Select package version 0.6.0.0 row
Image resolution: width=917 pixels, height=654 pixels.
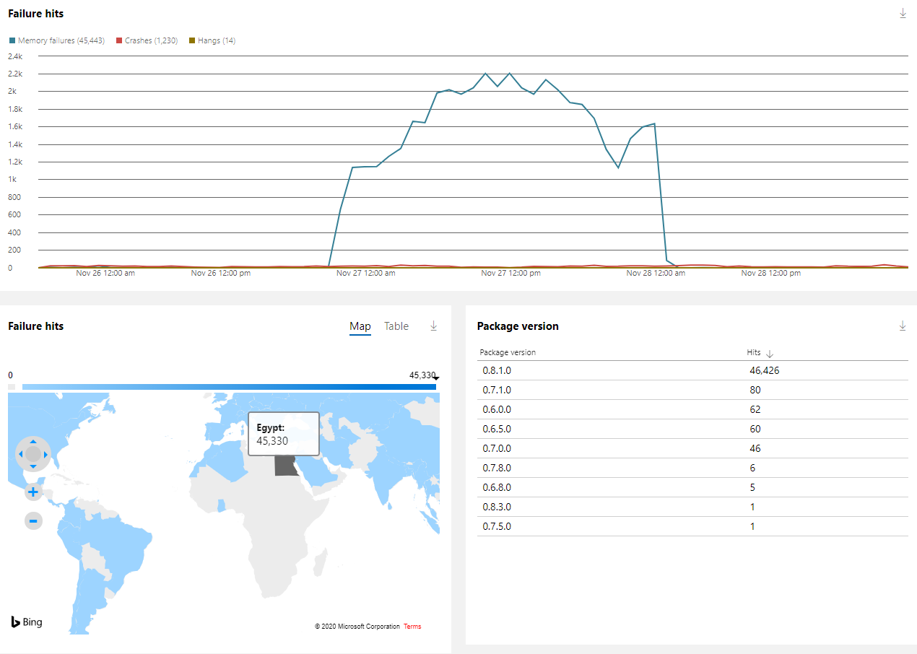click(692, 409)
